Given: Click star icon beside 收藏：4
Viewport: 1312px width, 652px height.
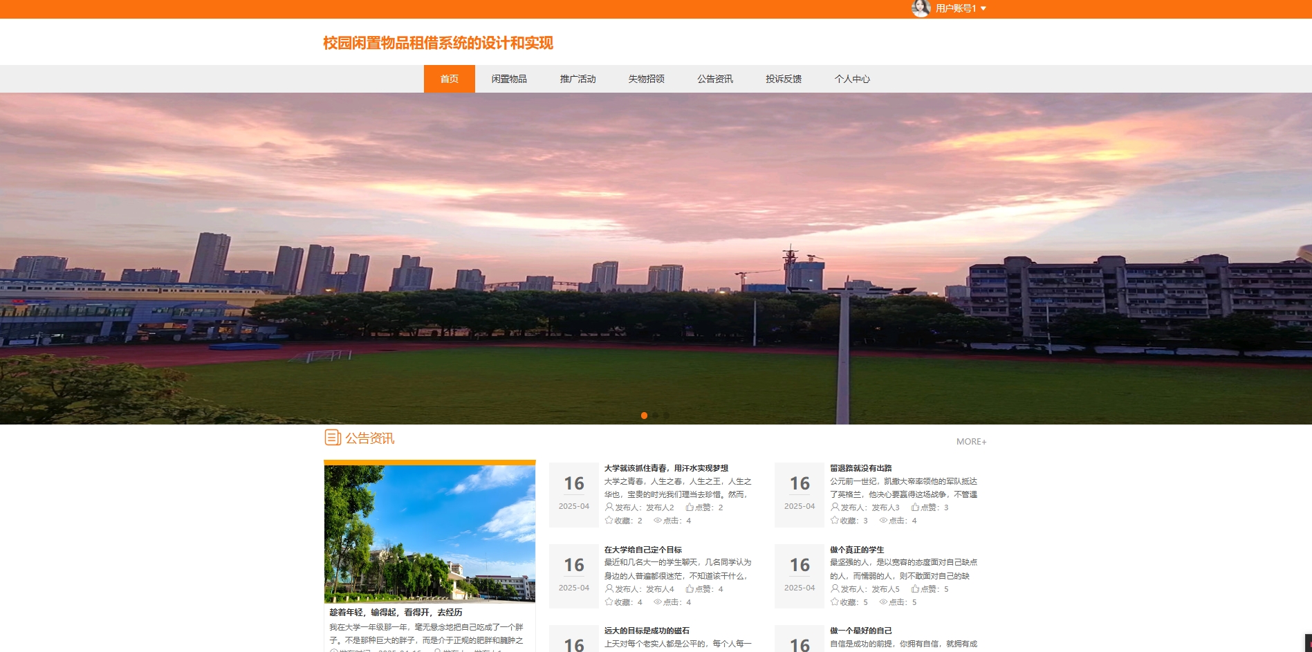Looking at the screenshot, I should pyautogui.click(x=609, y=602).
